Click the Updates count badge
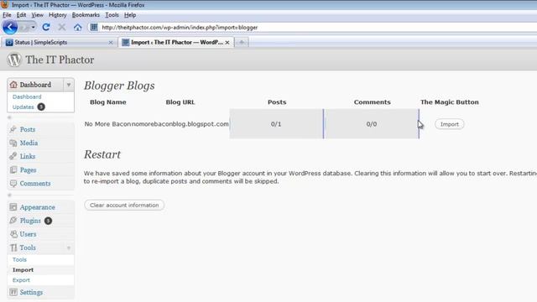Viewport: 537px width, 302px height. click(41, 107)
